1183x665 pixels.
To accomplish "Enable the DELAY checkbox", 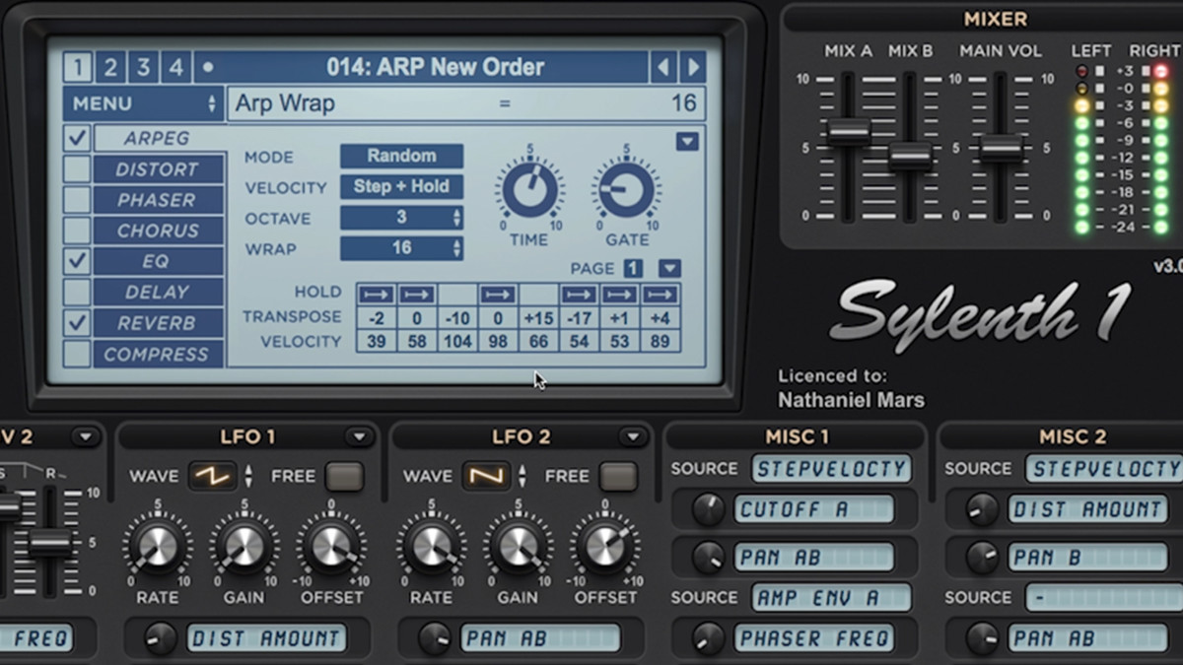I will [x=77, y=292].
